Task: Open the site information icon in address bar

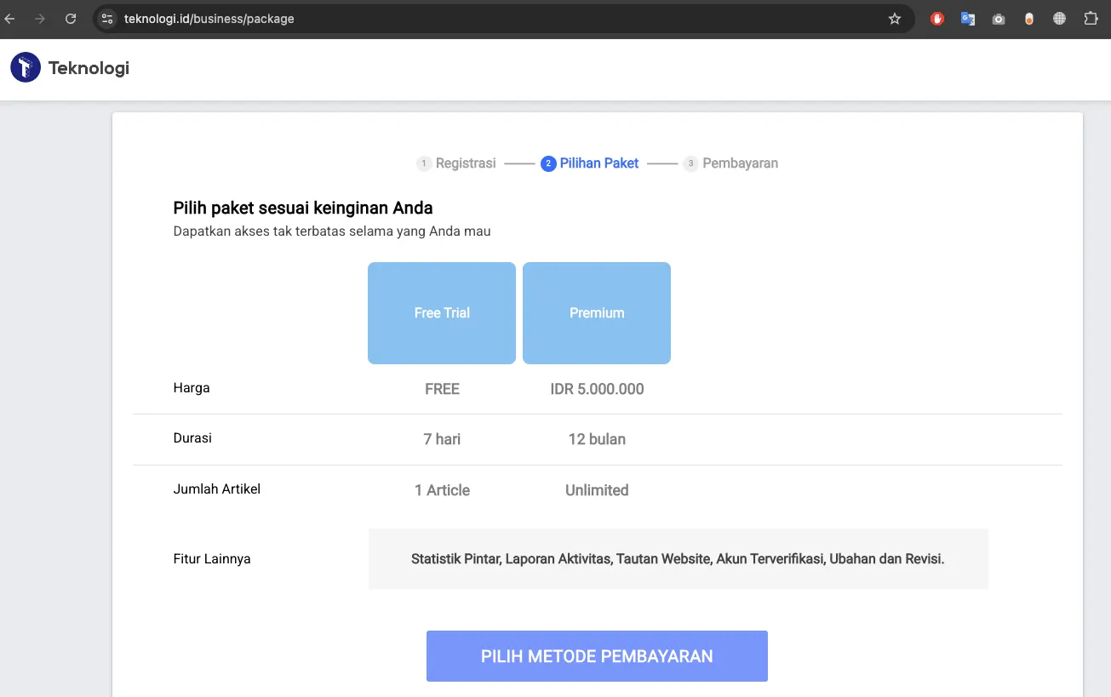Action: tap(107, 19)
